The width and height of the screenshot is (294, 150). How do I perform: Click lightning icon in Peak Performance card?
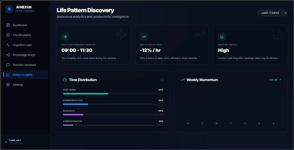coord(65,37)
